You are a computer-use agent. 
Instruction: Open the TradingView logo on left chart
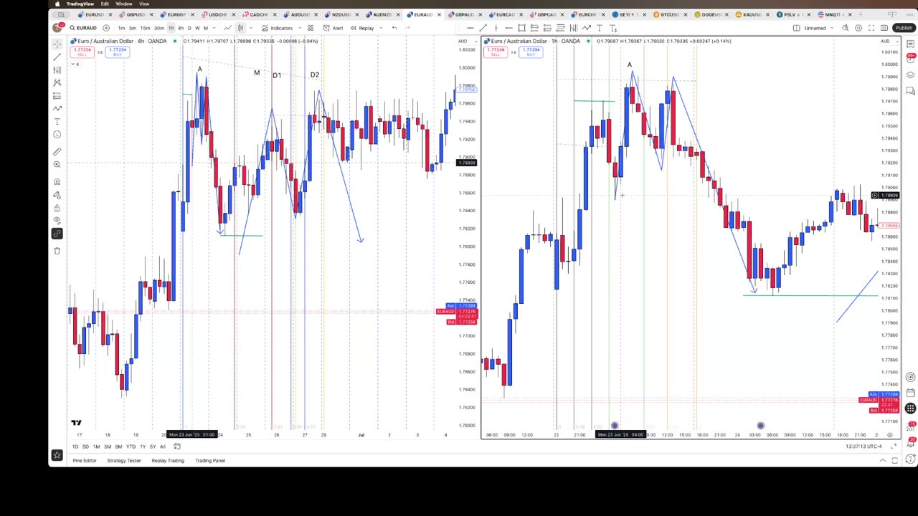[76, 423]
